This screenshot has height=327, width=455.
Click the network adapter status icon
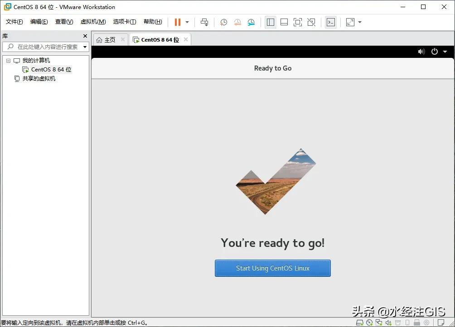pos(380,322)
